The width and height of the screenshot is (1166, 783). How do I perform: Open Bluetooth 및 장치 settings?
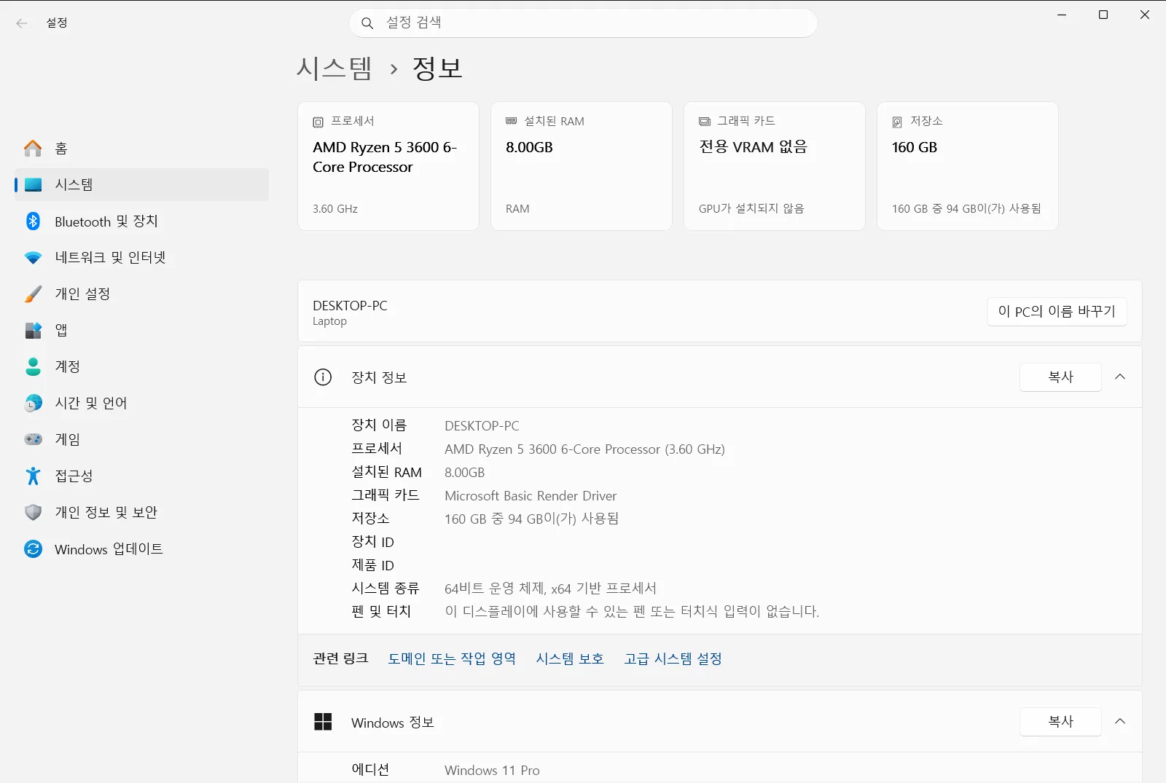pos(141,221)
